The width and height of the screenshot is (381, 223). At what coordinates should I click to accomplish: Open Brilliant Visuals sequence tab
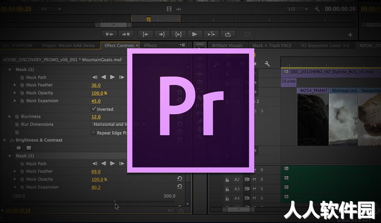coord(228,46)
